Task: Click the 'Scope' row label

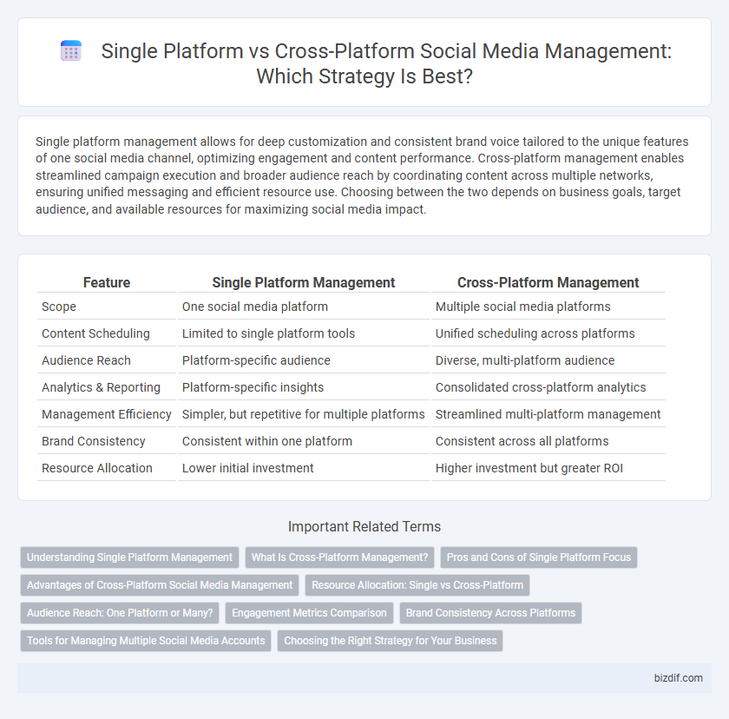Action: (x=59, y=307)
